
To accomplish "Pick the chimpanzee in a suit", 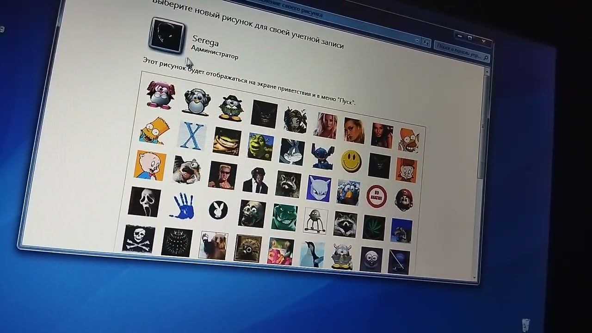I will [256, 180].
